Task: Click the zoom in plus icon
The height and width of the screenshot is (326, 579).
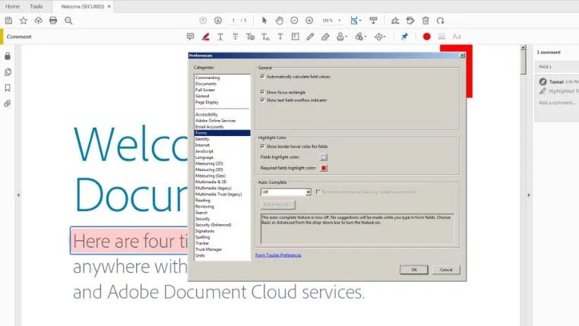Action: 309,21
